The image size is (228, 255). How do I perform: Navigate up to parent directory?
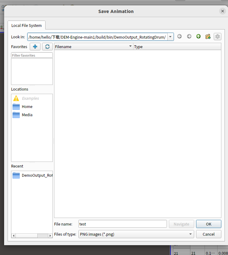(199, 36)
